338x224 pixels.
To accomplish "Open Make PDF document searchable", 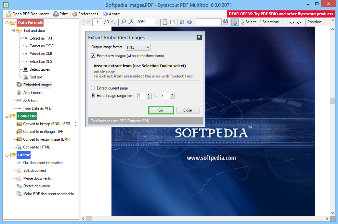I will tap(48, 194).
